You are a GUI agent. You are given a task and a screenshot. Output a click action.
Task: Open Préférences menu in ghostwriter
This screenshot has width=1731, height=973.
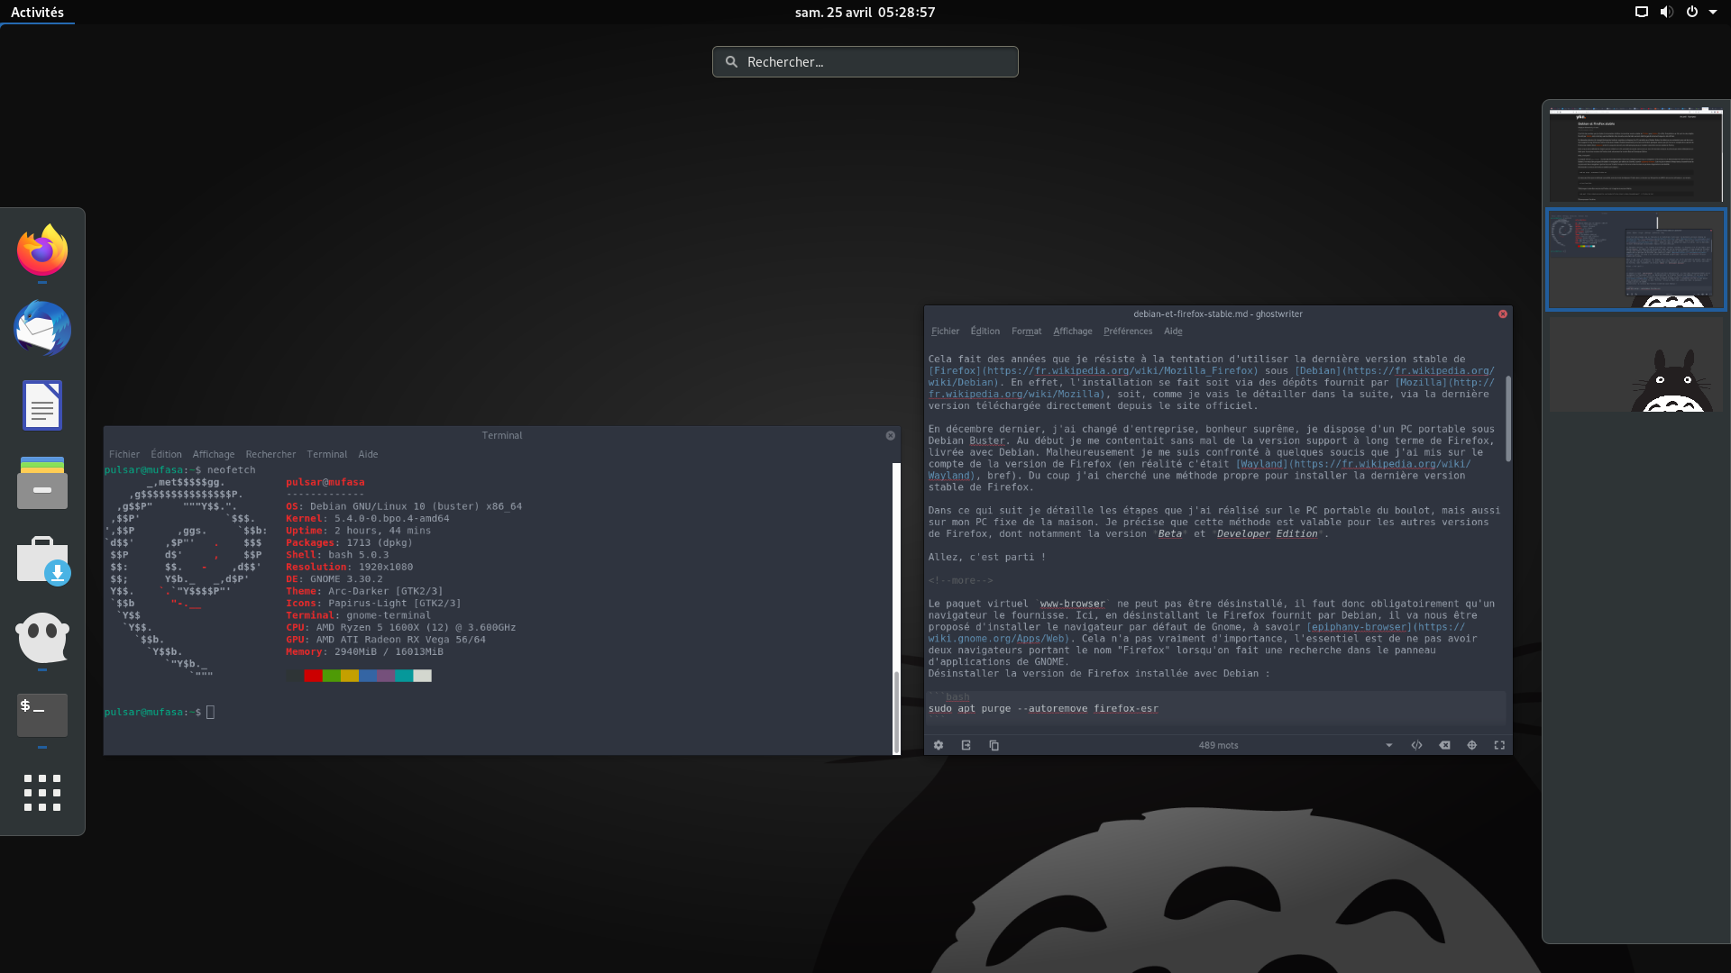click(1128, 331)
